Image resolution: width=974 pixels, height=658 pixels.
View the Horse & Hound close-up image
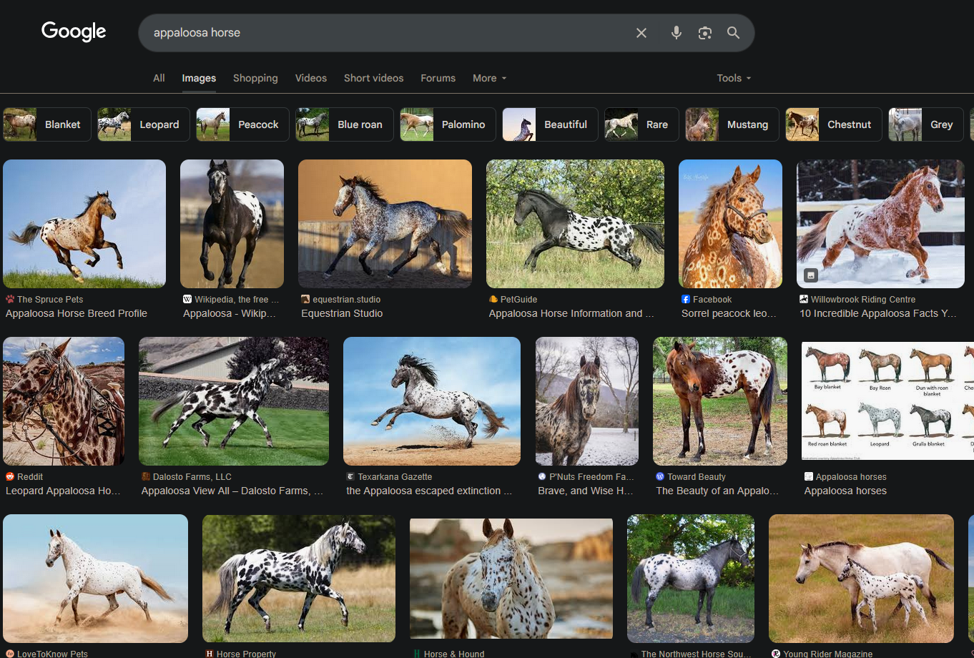click(511, 579)
